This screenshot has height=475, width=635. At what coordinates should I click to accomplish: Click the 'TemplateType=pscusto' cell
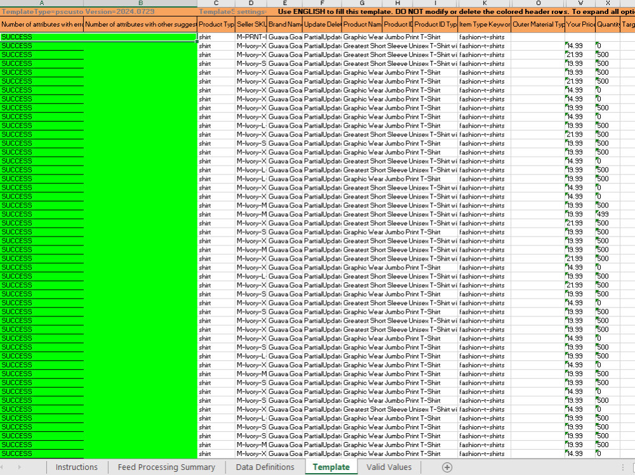42,12
